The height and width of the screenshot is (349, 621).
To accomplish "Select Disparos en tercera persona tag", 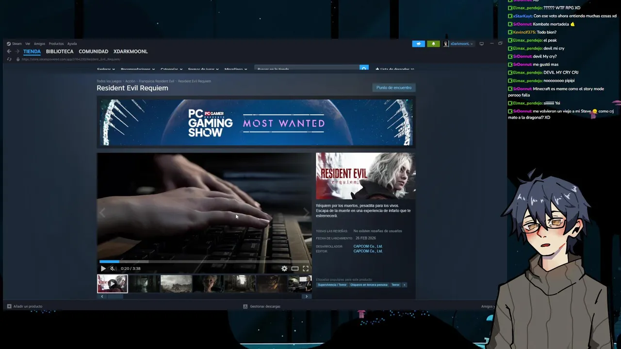I will pyautogui.click(x=369, y=285).
